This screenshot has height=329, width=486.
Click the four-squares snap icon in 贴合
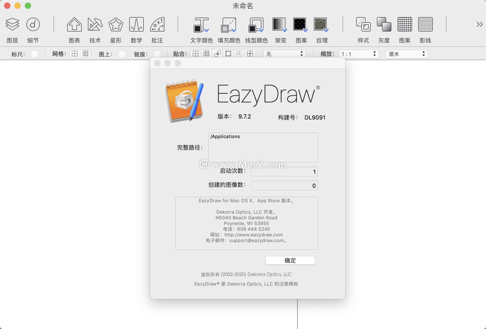[x=250, y=54]
